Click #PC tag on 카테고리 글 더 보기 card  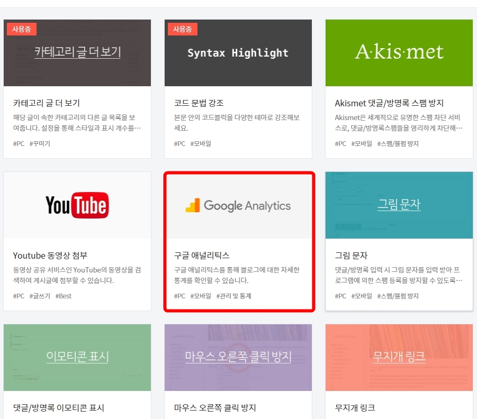point(19,143)
